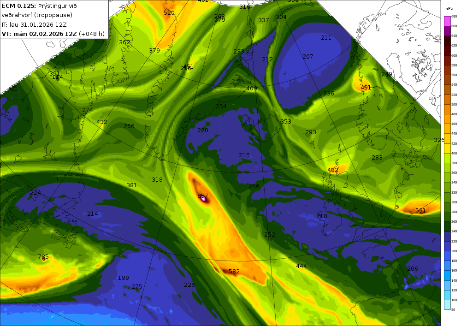Click the 224 value near west edge
This screenshot has width=461, height=326.
[35, 193]
